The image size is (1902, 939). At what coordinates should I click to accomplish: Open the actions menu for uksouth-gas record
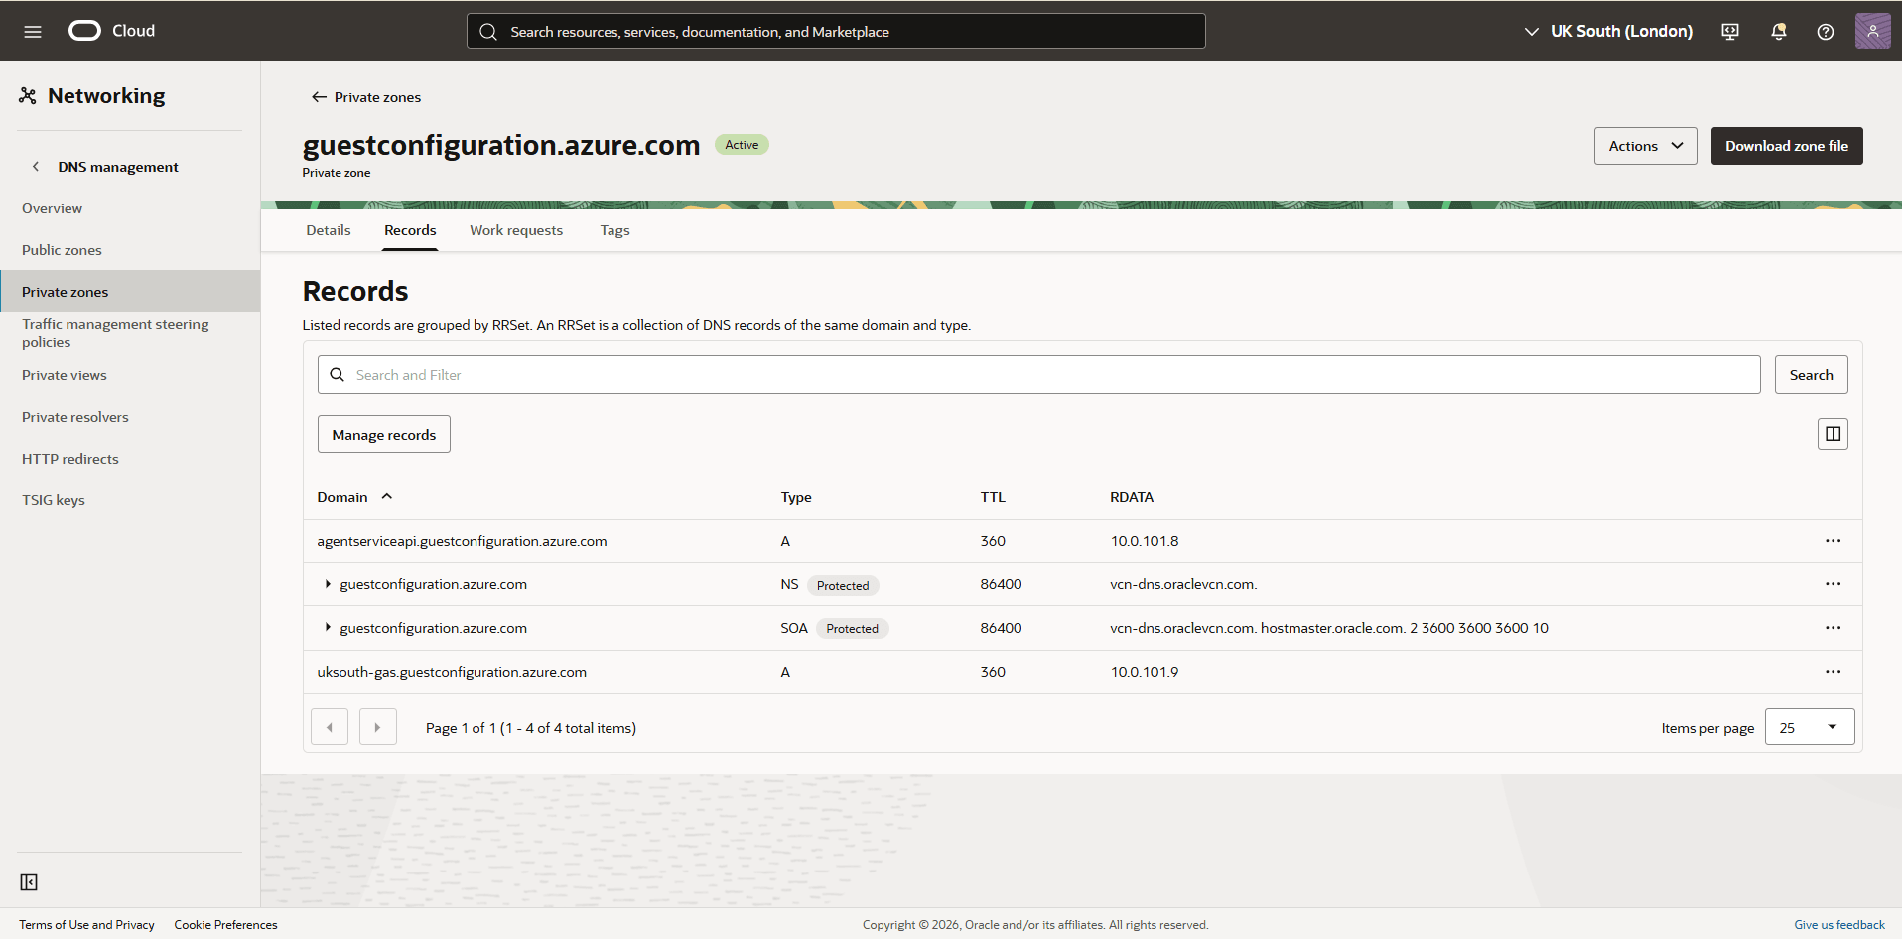click(x=1832, y=672)
